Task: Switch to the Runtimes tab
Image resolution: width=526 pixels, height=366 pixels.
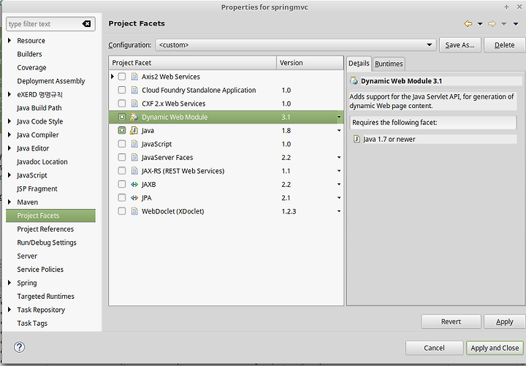Action: pyautogui.click(x=389, y=64)
